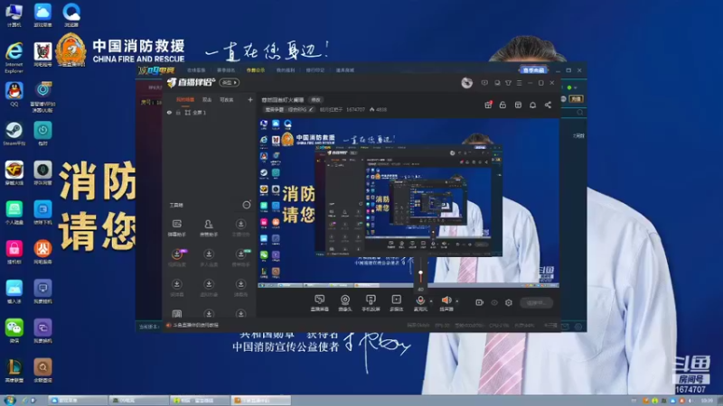Image resolution: width=723 pixels, height=406 pixels.
Task: Click the pencil edit icon beside 综合RPG
Action: point(311,109)
